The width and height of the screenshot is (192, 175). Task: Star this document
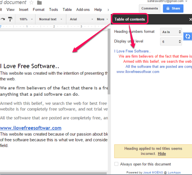(x=32, y=2)
